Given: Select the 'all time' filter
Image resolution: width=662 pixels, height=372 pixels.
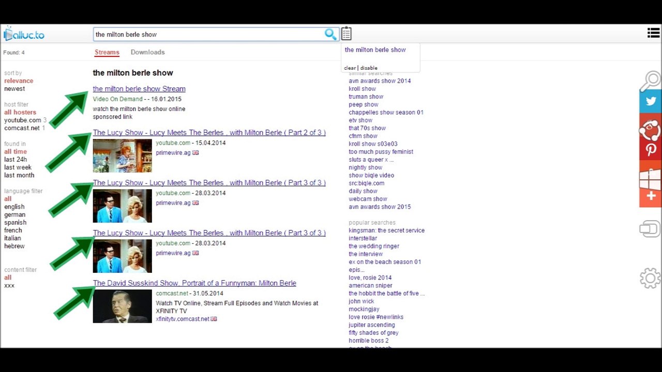Looking at the screenshot, I should tap(16, 151).
